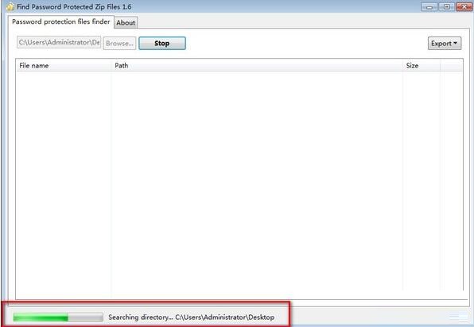Image resolution: width=474 pixels, height=327 pixels.
Task: Click the Find Password Protected Zip Files title
Action: [x=74, y=6]
